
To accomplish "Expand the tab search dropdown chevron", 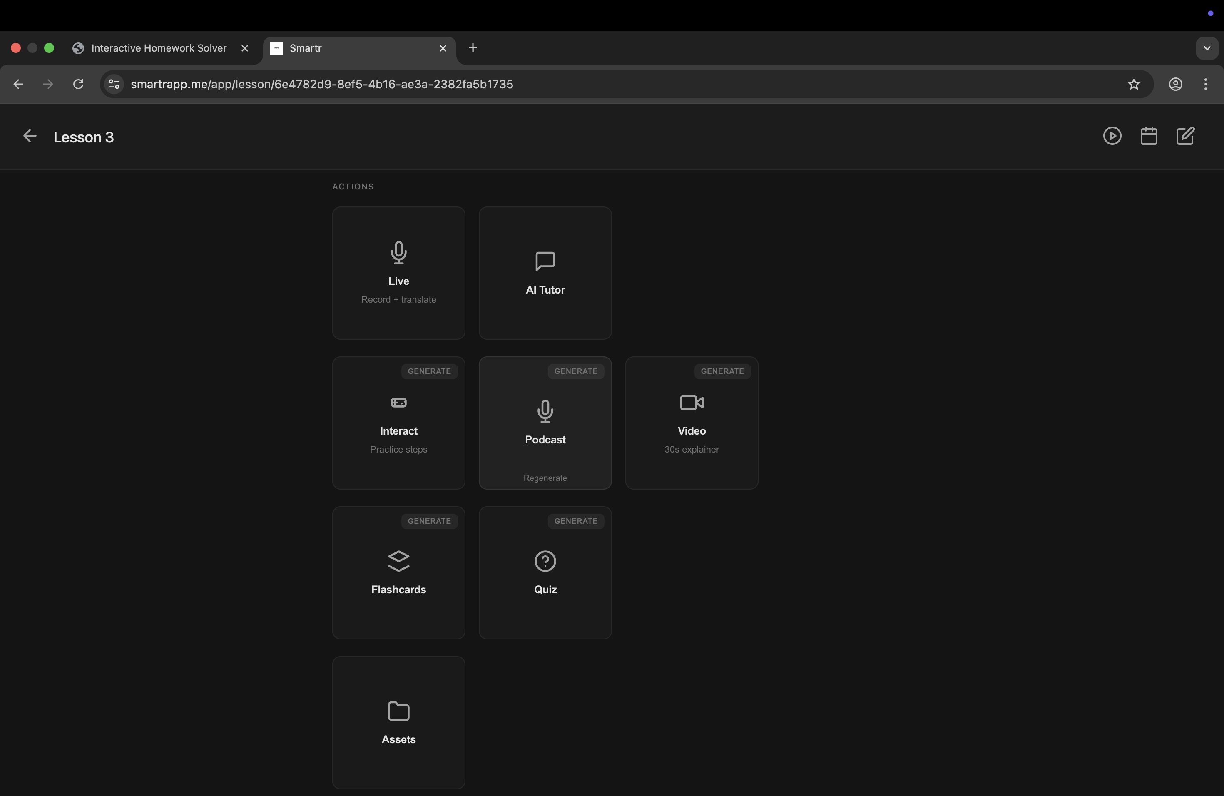I will click(x=1207, y=48).
